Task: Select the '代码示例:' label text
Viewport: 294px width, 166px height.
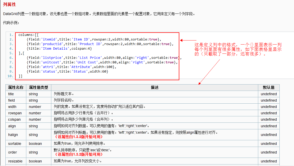Action: coord(11,23)
